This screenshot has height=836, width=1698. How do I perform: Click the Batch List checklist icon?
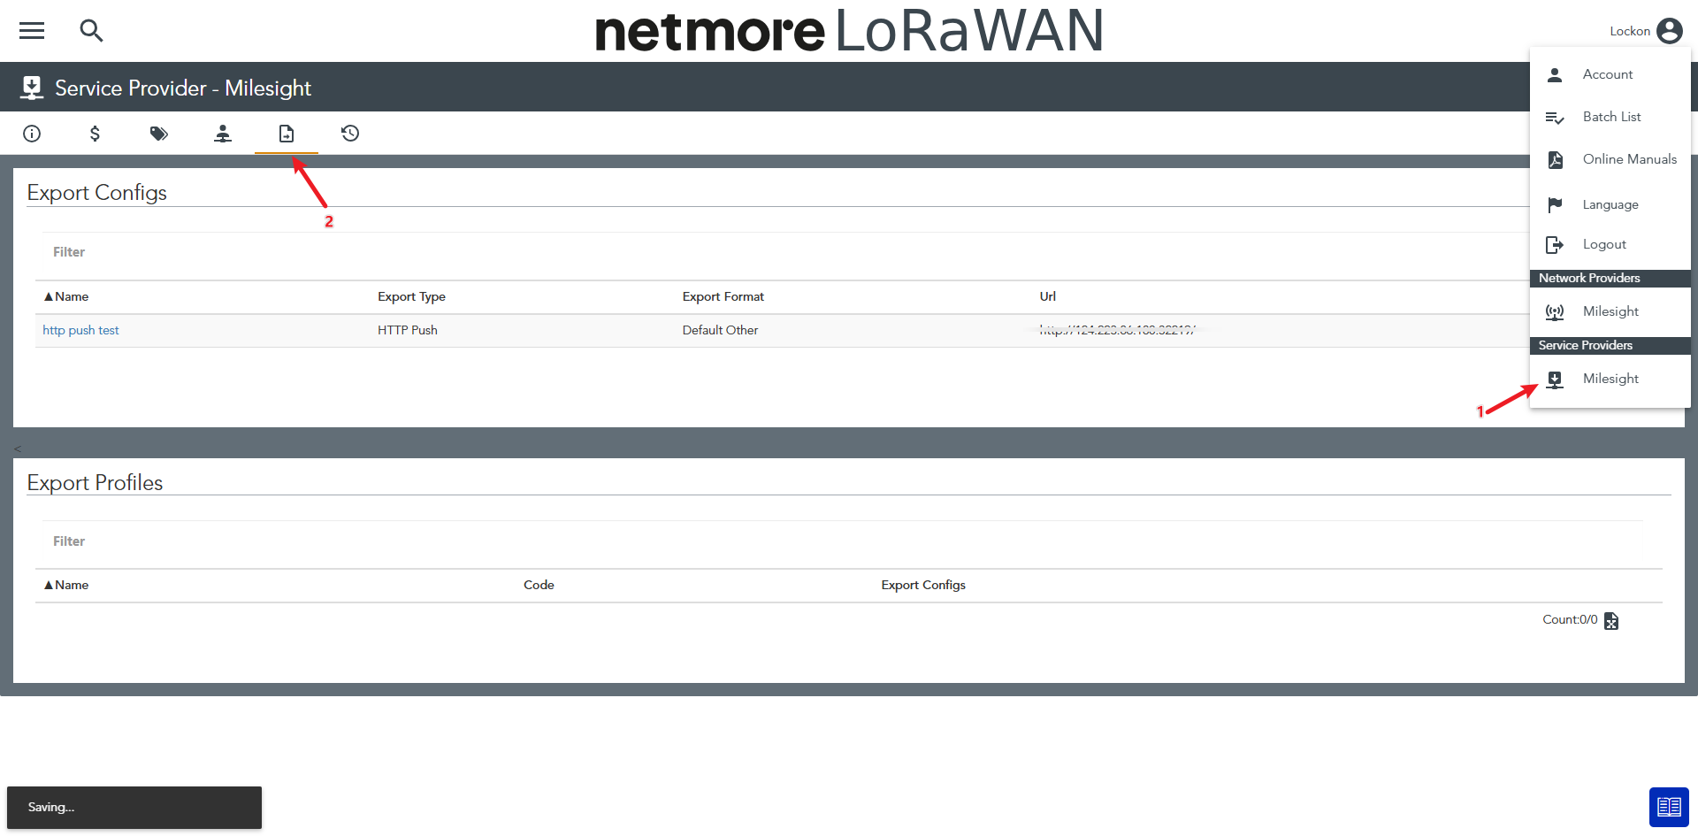point(1555,118)
